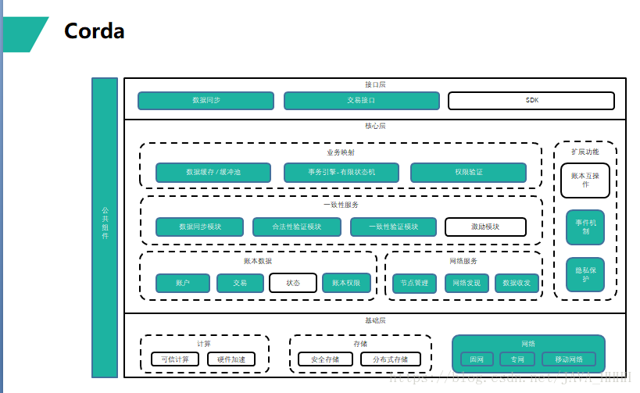Click the 基础层 heading
640x393 pixels.
[x=375, y=320]
